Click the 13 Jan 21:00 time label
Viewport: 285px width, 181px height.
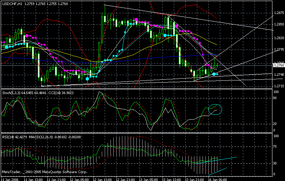(195, 180)
